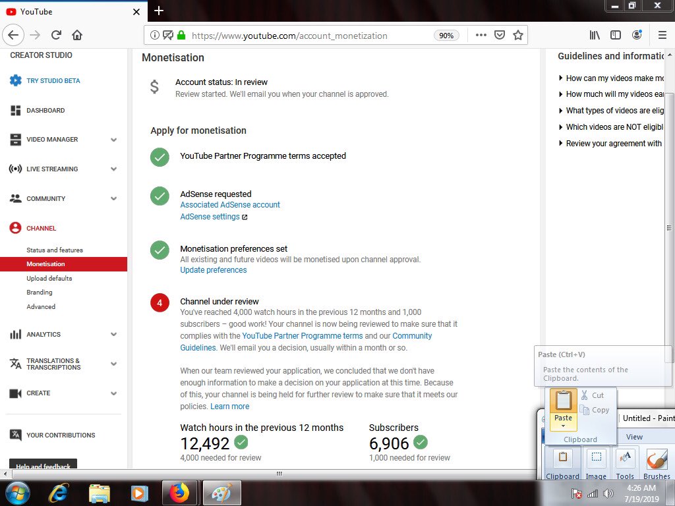Click the Channel sidebar section
Viewport: 675px width, 506px height.
(42, 228)
